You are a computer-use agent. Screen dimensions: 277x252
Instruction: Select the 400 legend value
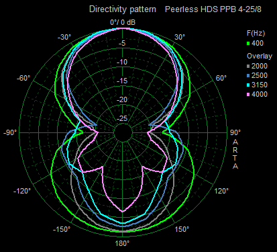coord(258,43)
